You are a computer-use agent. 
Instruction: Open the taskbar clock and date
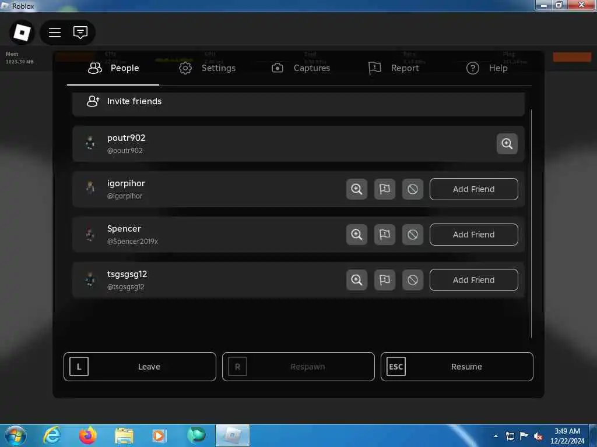pyautogui.click(x=567, y=436)
